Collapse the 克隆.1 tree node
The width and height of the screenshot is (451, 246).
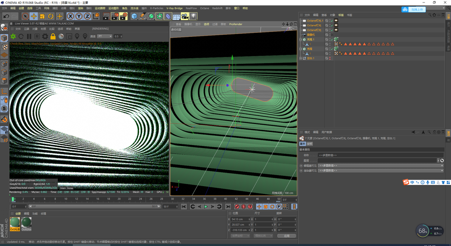[300, 40]
